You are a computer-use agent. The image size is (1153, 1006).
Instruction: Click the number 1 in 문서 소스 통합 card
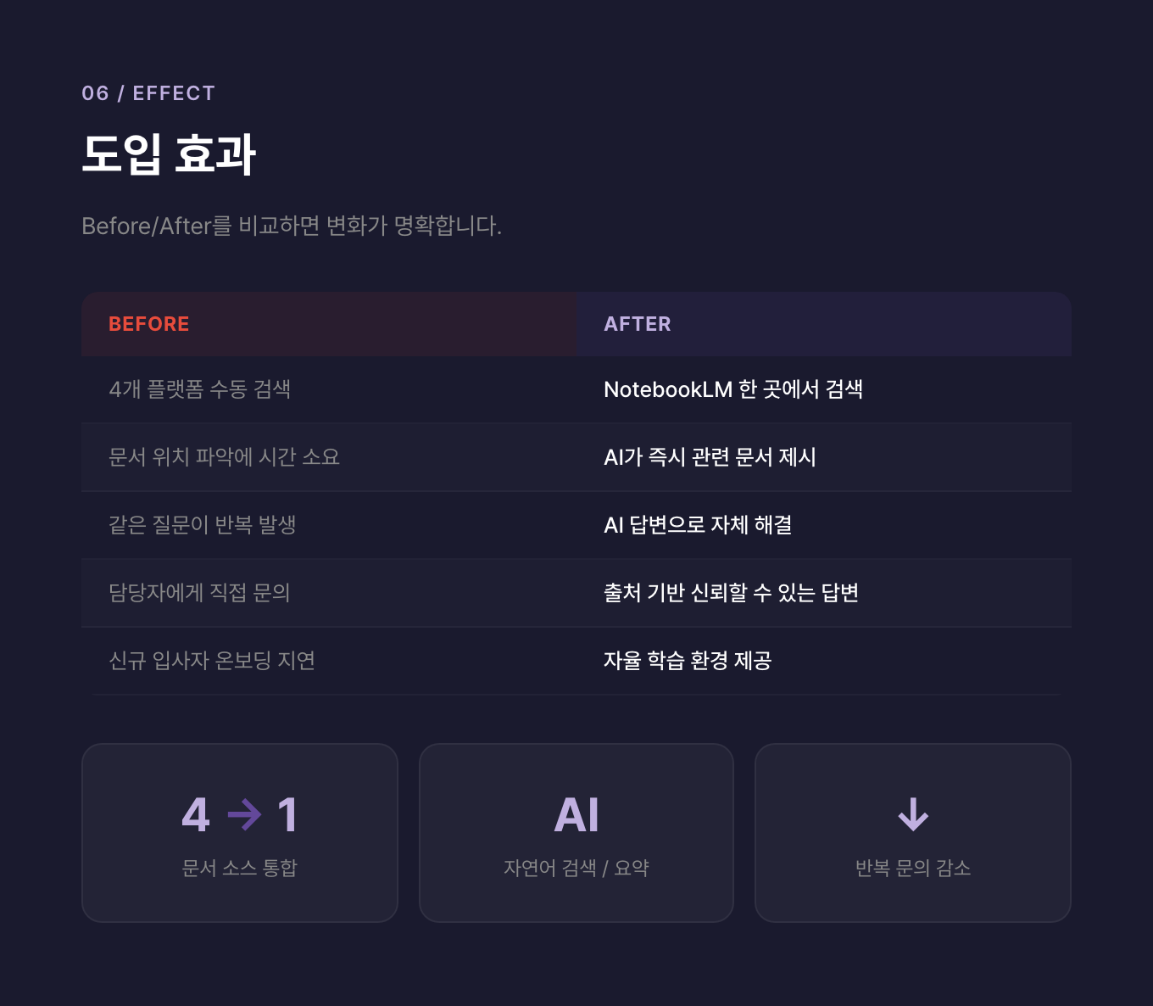[x=287, y=815]
